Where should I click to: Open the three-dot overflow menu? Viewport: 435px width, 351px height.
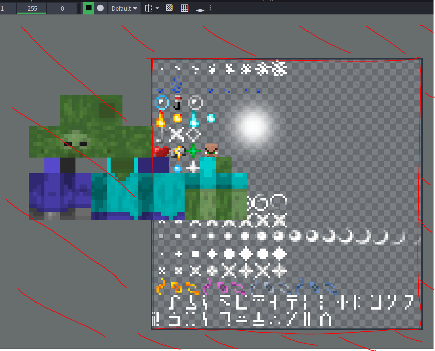(210, 8)
